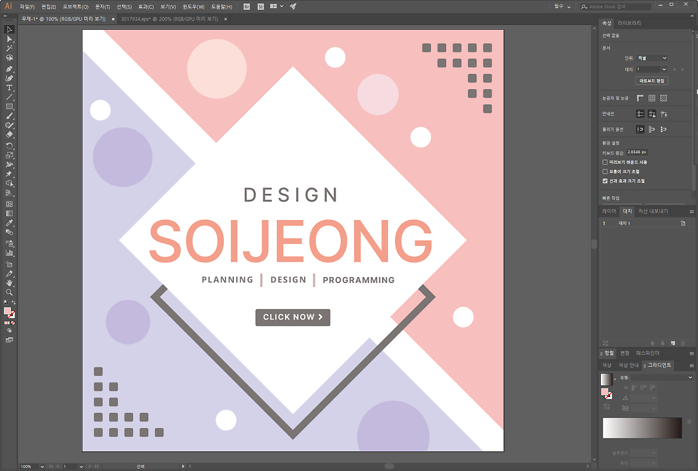Choose the Rectangle tool
Screen dimensions: 698x471
(9, 107)
